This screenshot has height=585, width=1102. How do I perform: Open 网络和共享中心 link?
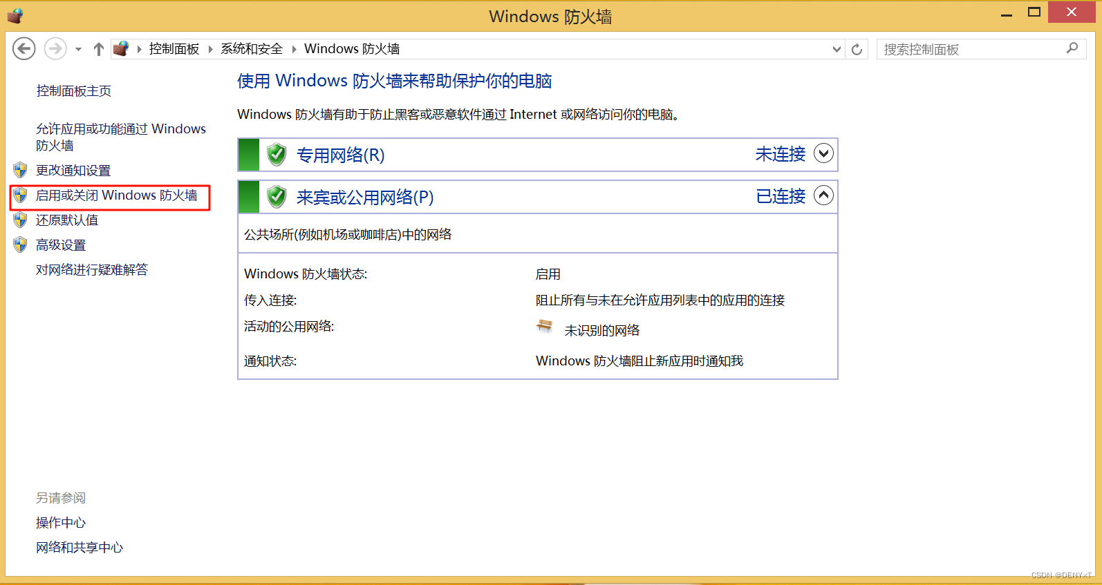(x=80, y=548)
